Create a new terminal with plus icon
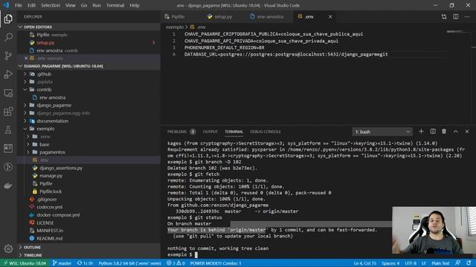The height and width of the screenshot is (267, 476). coord(421,131)
